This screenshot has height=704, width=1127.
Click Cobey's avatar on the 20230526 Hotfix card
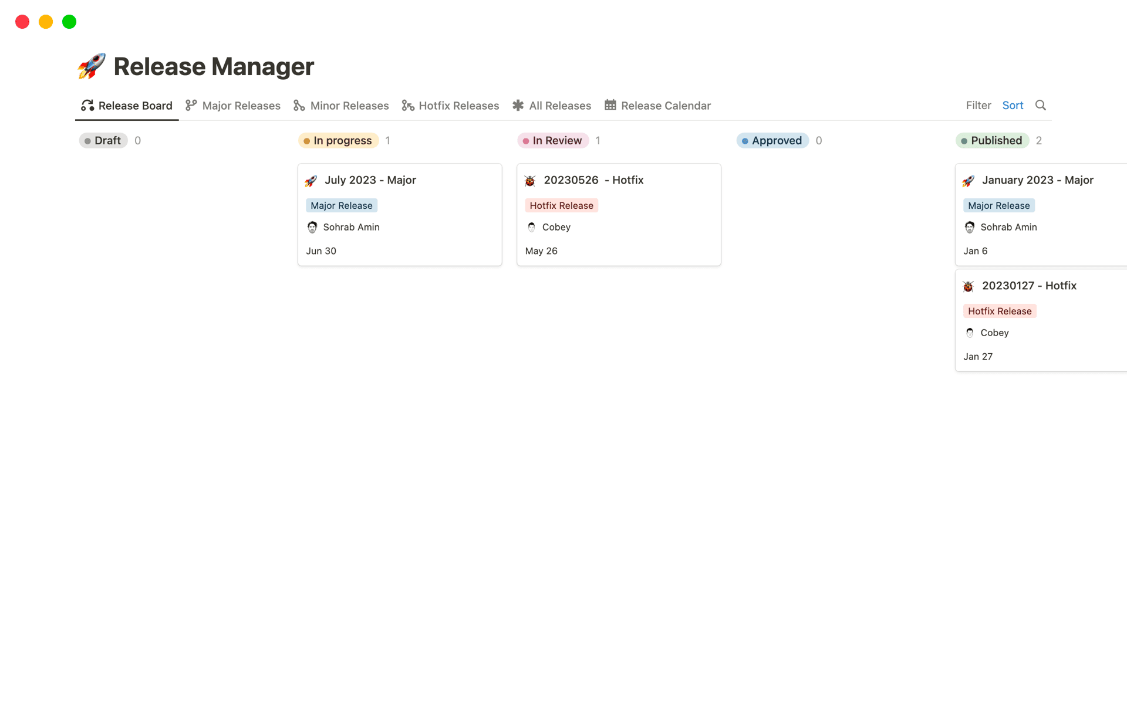[531, 227]
